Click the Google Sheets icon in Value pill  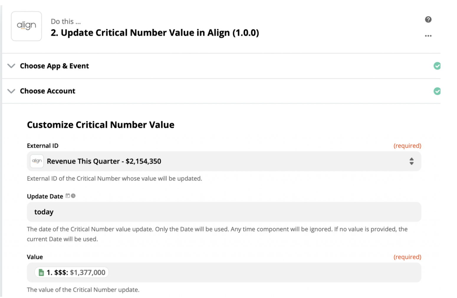coord(41,272)
